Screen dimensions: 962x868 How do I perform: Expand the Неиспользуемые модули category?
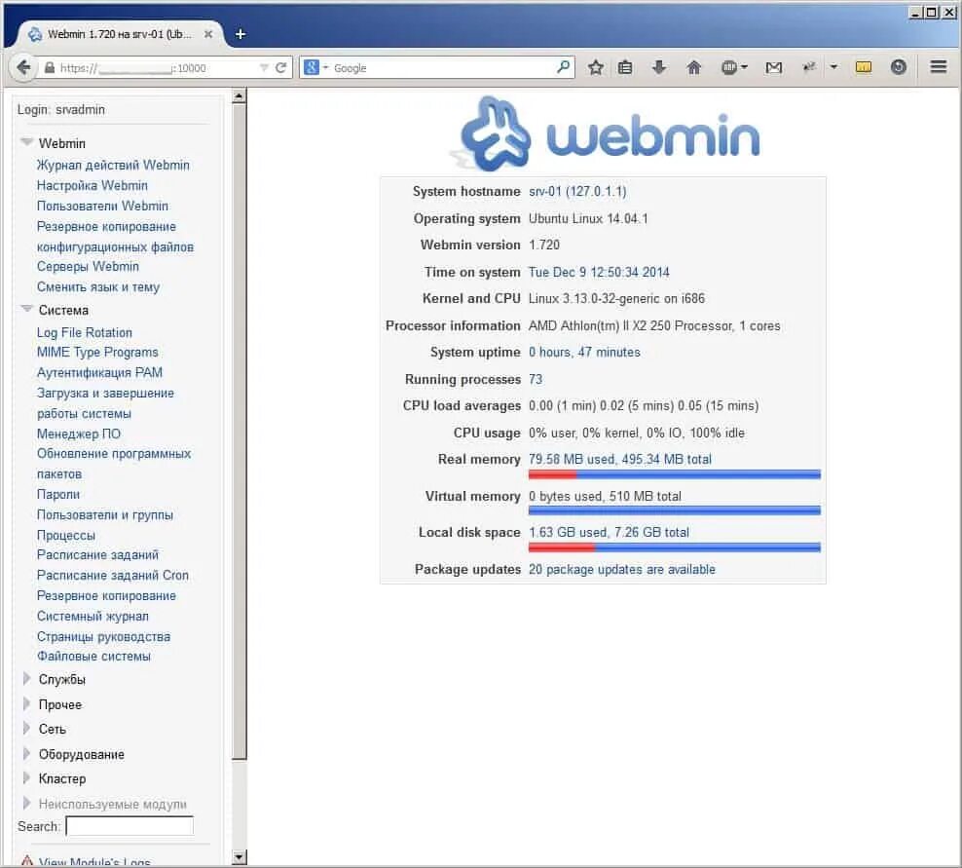(x=26, y=803)
